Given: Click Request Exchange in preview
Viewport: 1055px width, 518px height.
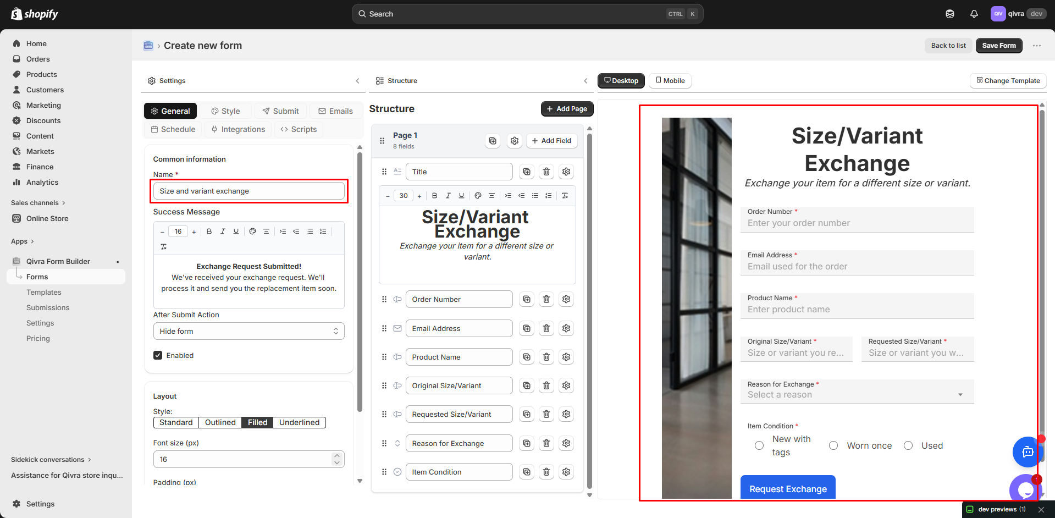Looking at the screenshot, I should (788, 488).
